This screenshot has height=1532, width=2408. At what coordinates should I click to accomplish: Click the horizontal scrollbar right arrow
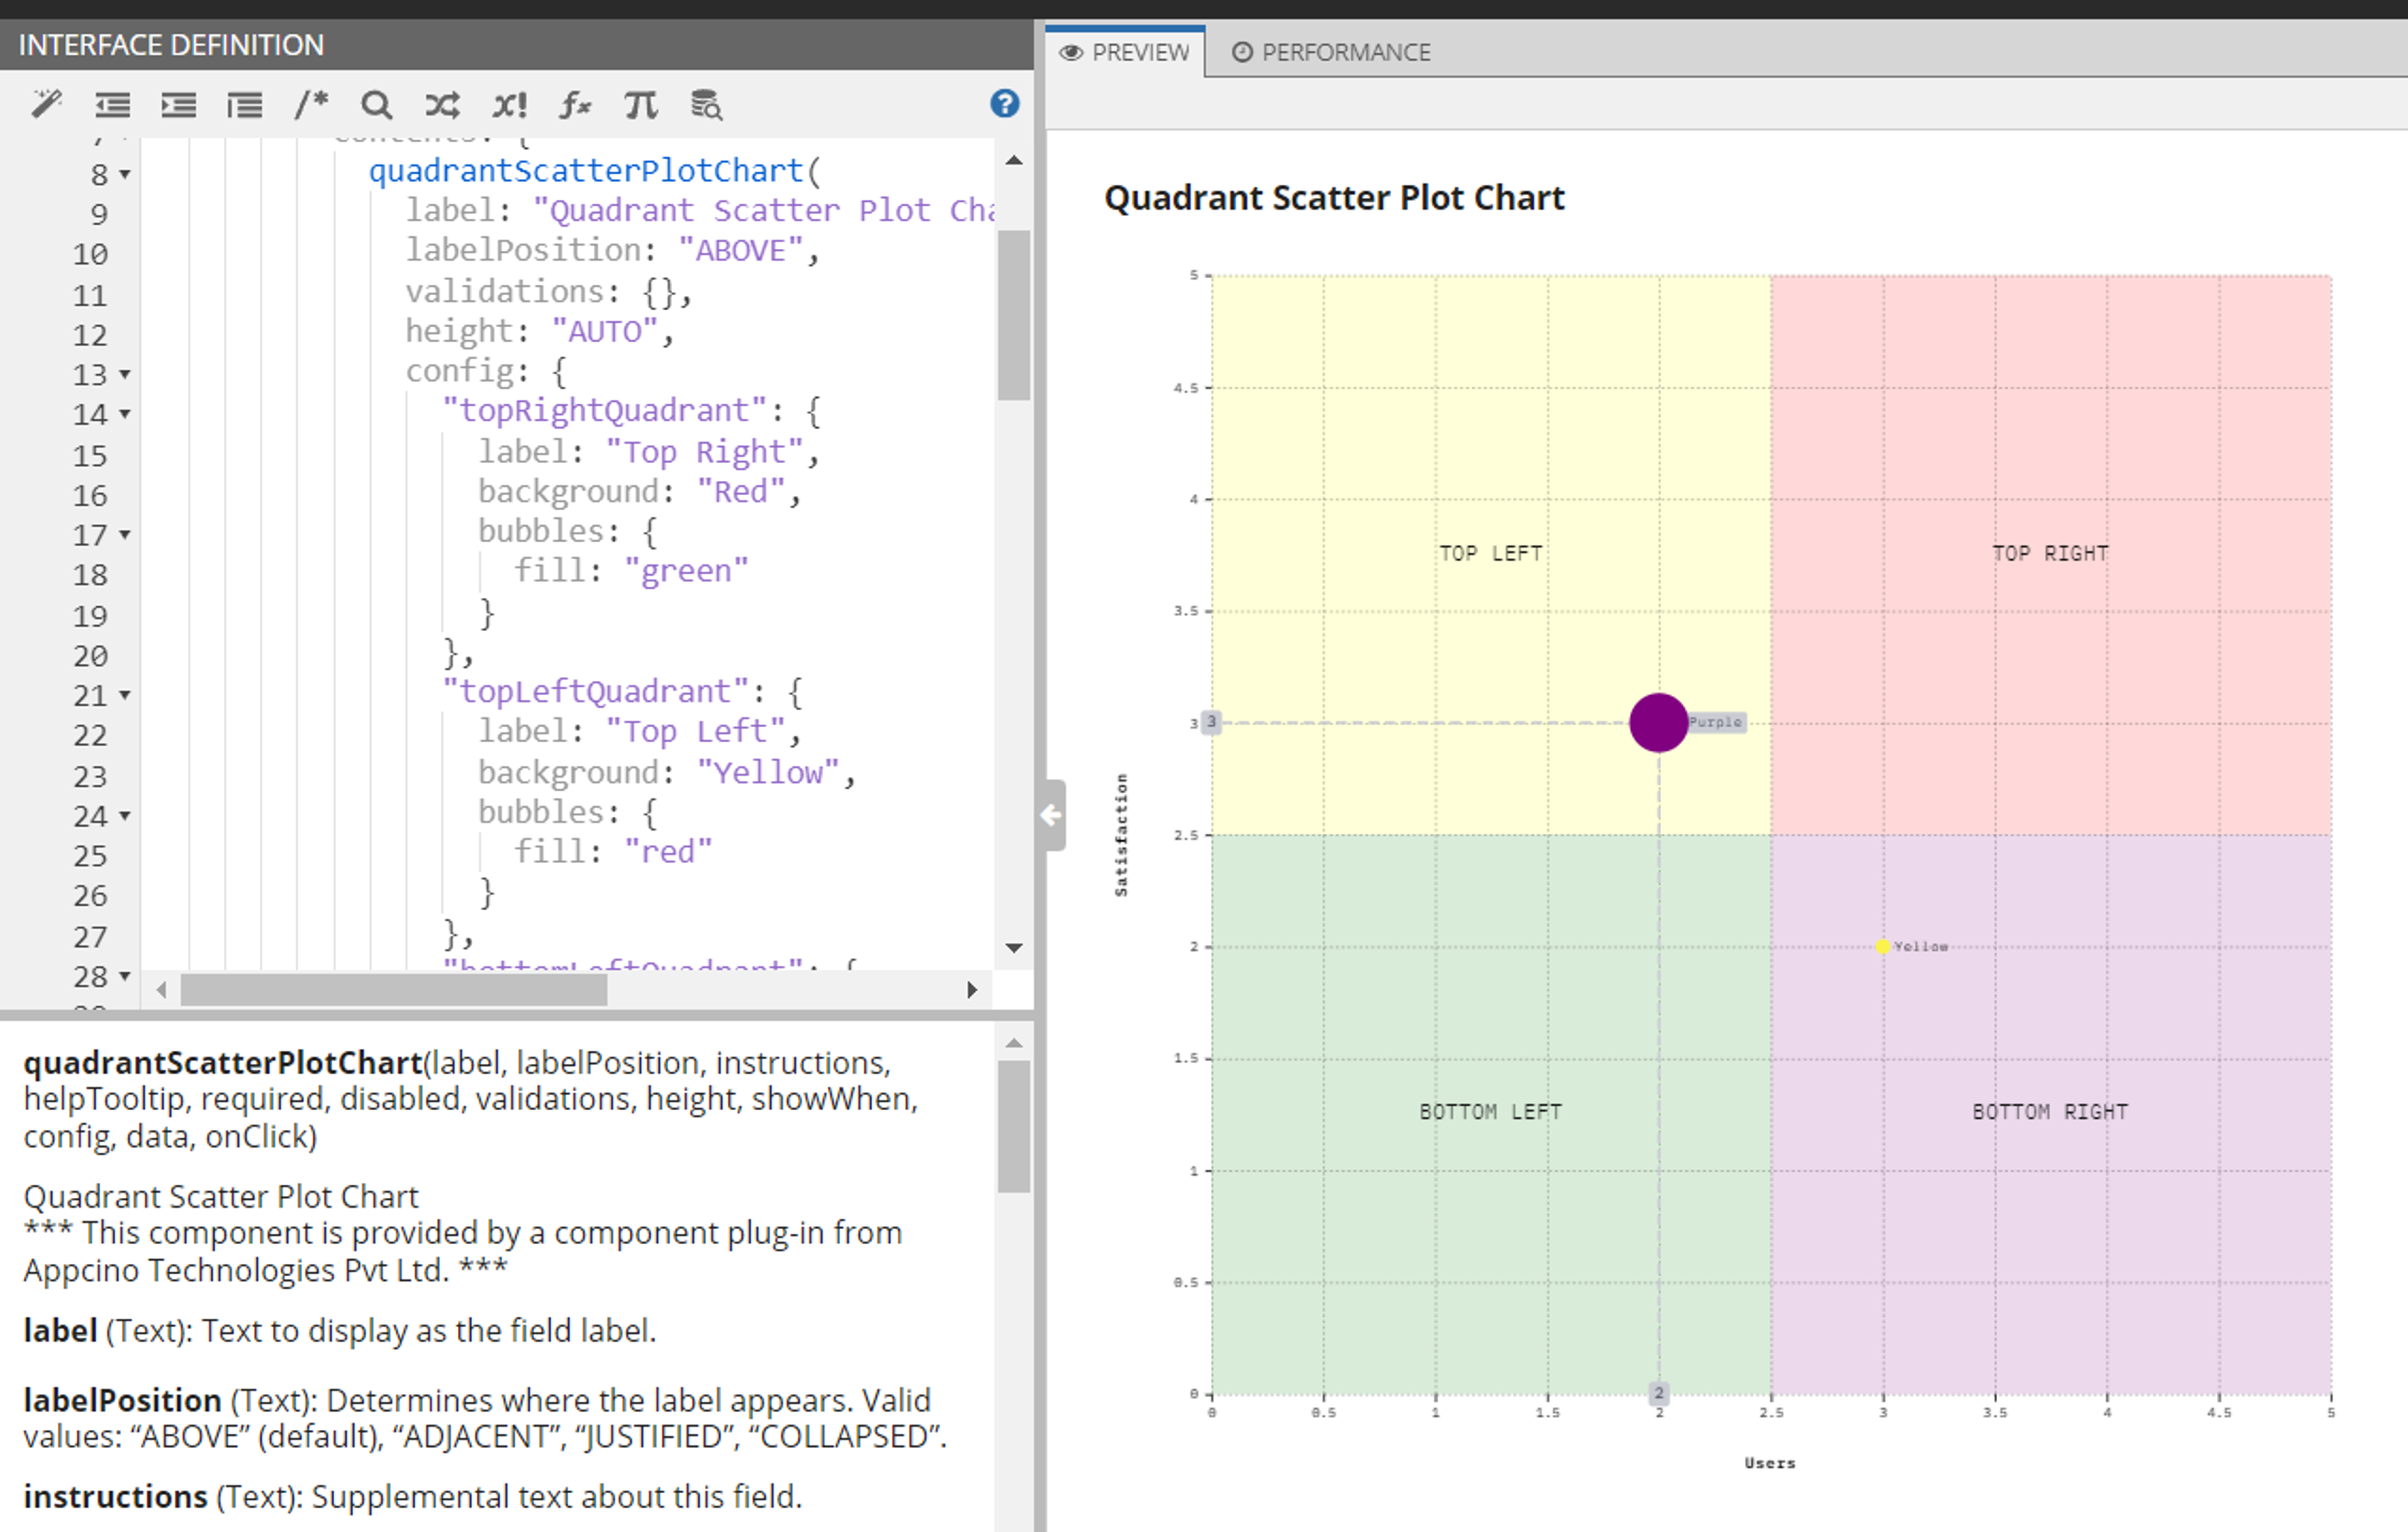click(971, 989)
